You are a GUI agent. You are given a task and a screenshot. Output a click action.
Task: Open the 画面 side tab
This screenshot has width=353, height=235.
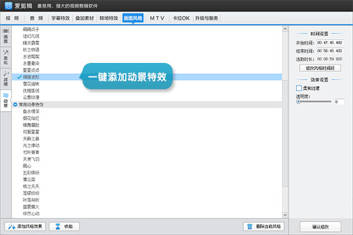point(6,36)
